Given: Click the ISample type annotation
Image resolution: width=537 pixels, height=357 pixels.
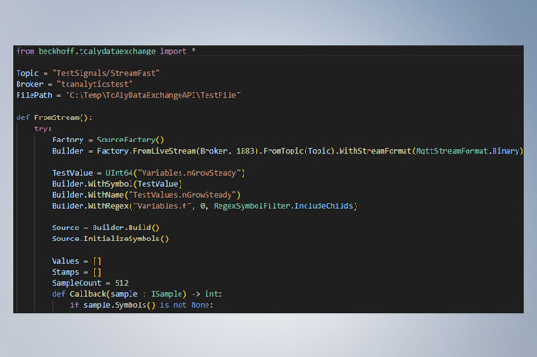Looking at the screenshot, I should pos(167,294).
